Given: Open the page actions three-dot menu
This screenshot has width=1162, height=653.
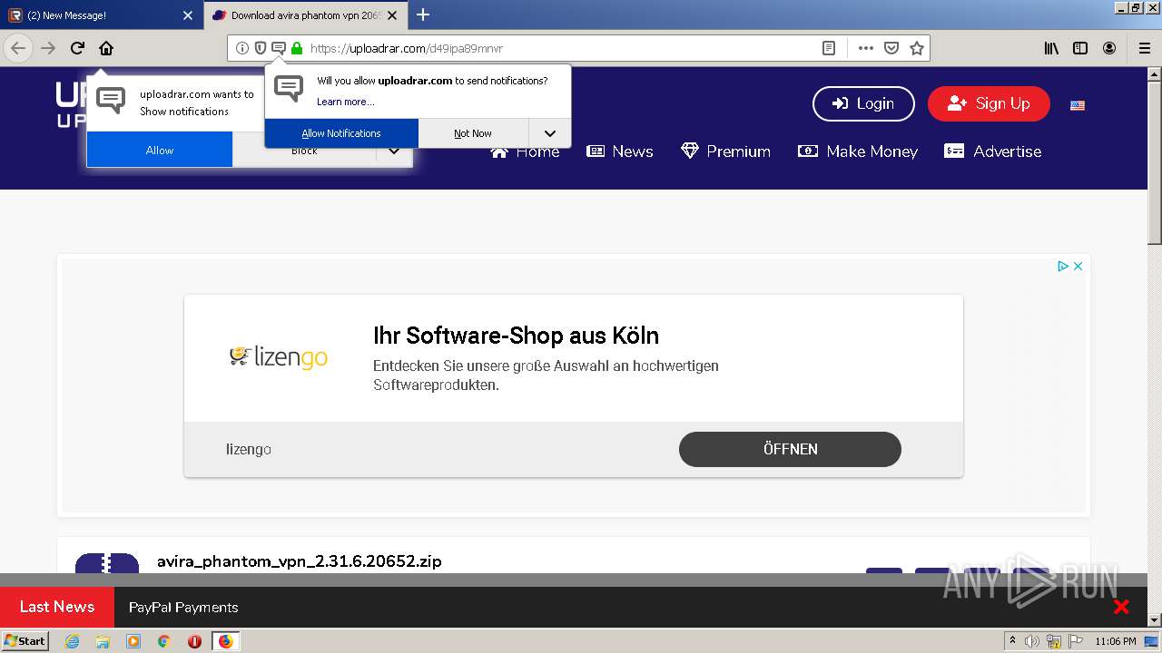Looking at the screenshot, I should click(x=866, y=48).
